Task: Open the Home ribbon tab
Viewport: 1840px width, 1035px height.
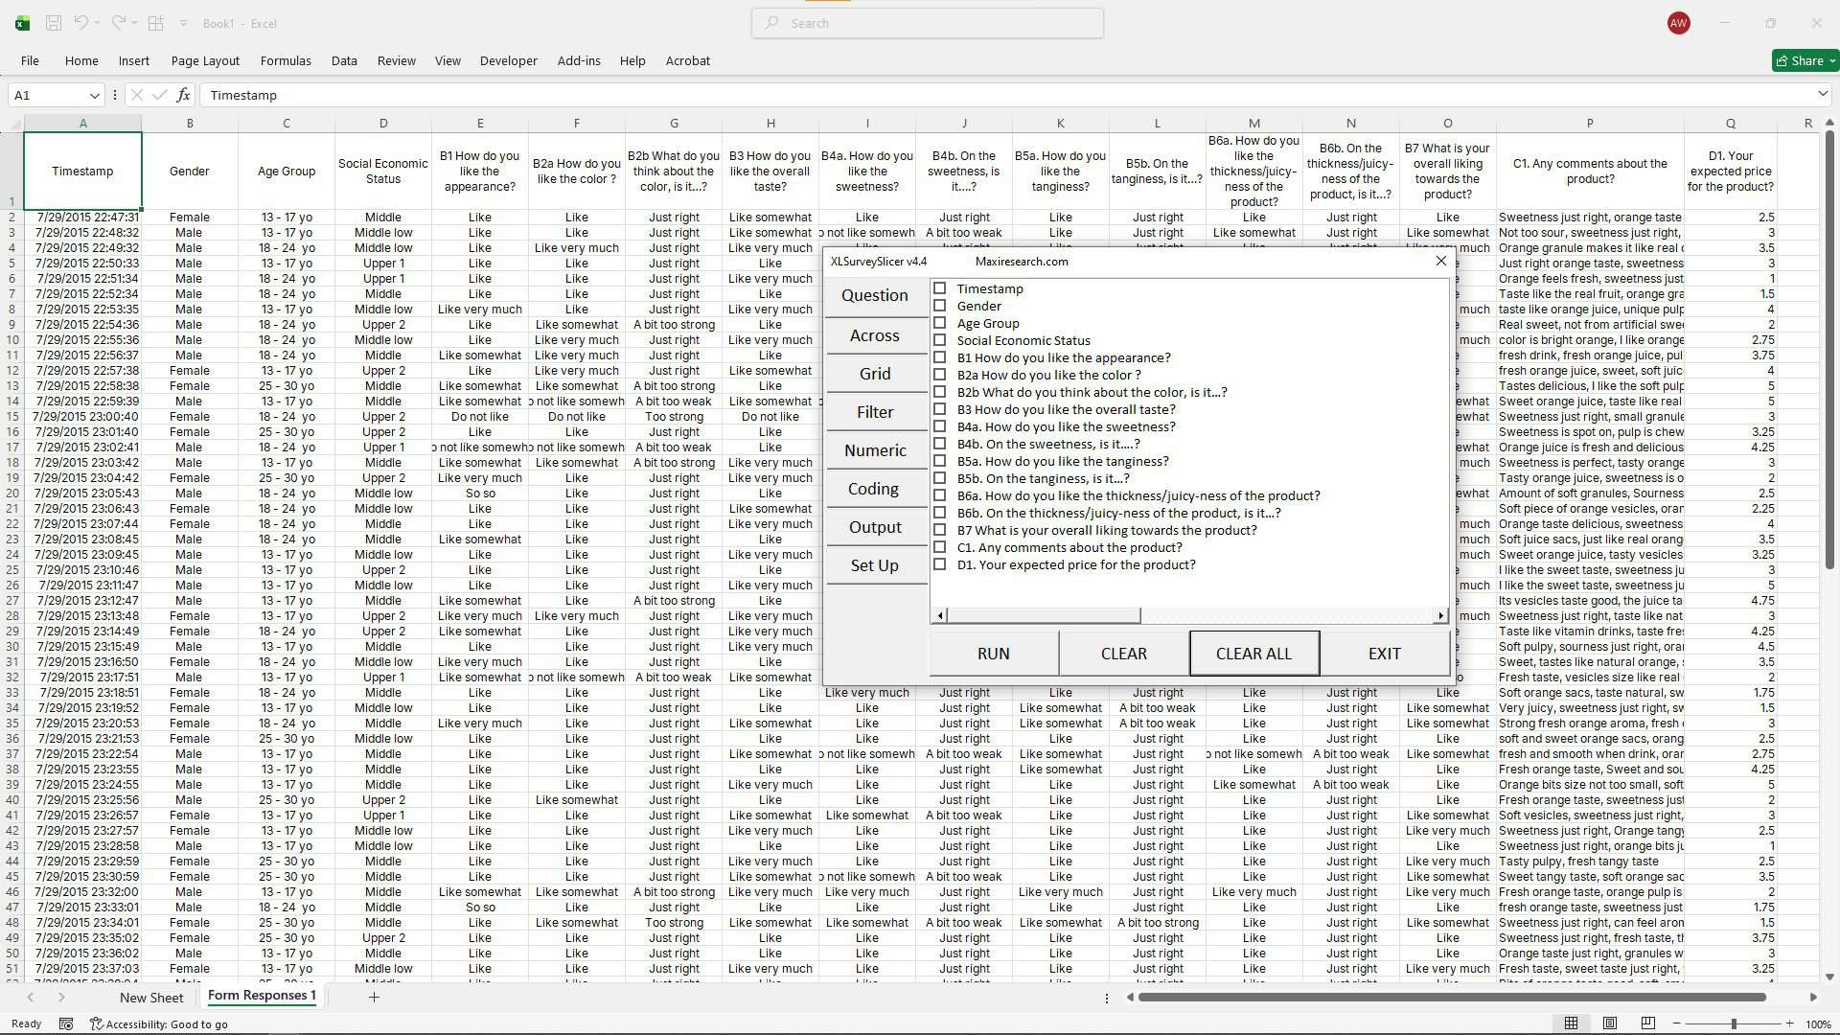Action: click(x=81, y=60)
